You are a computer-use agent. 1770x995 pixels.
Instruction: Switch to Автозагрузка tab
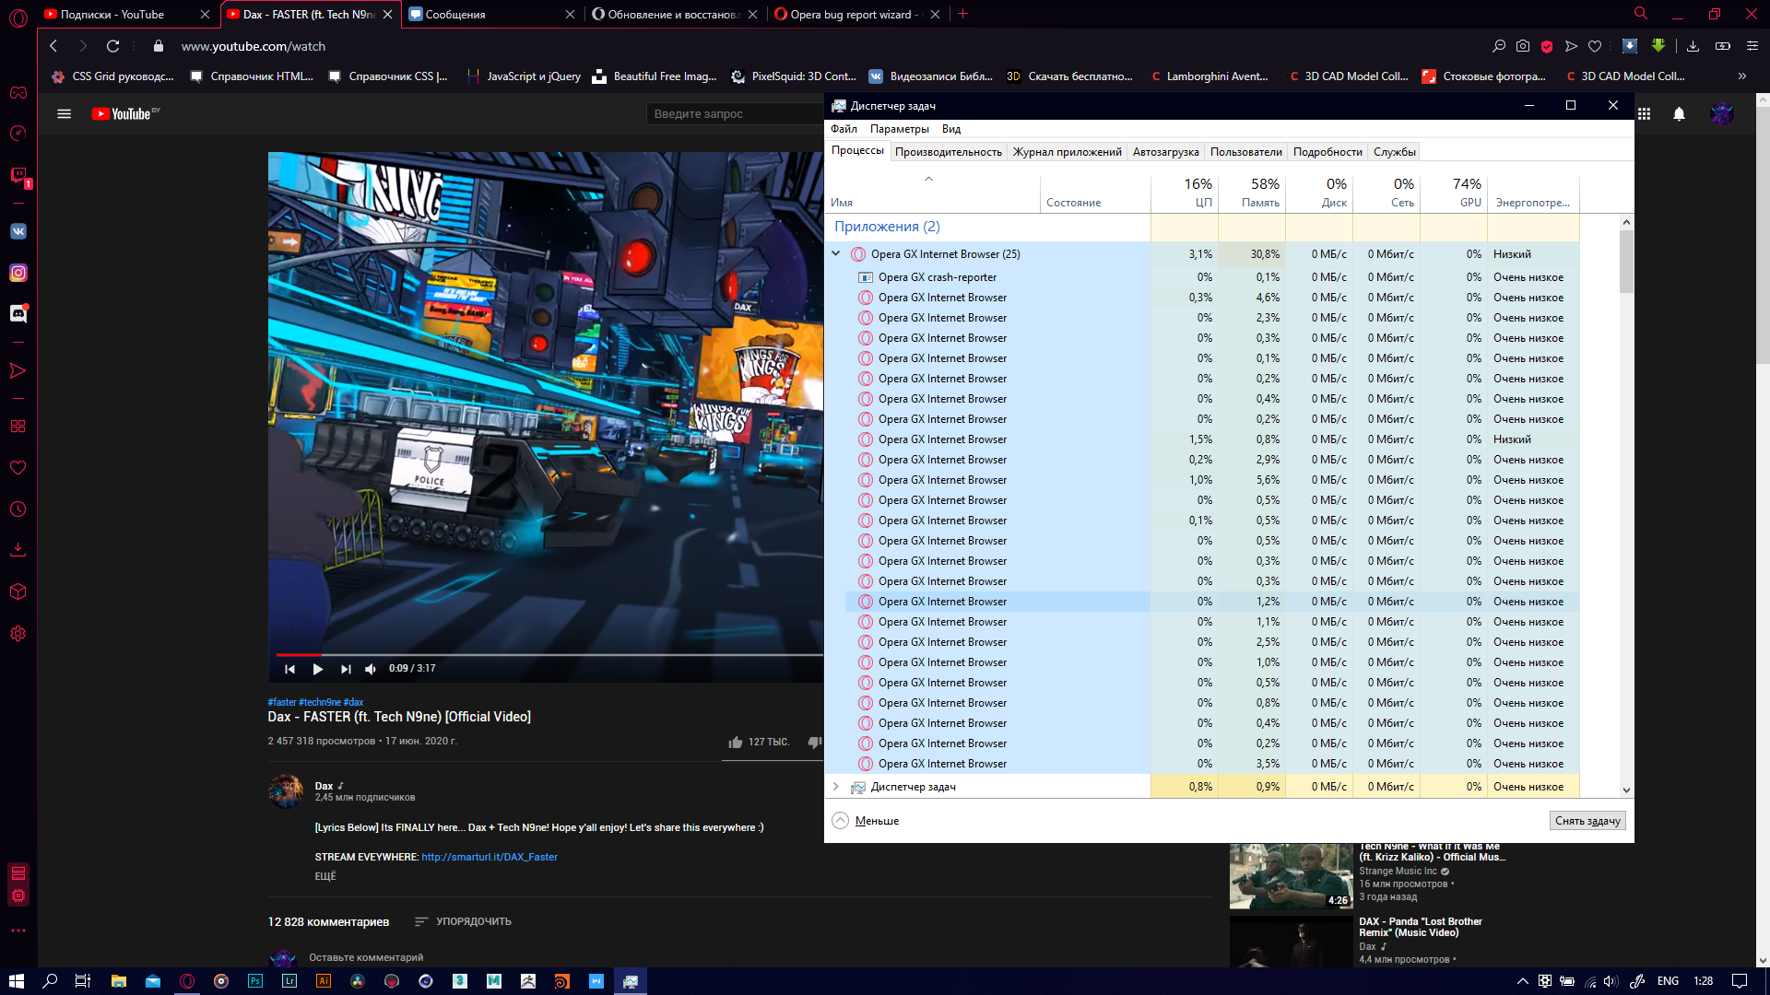click(x=1165, y=152)
